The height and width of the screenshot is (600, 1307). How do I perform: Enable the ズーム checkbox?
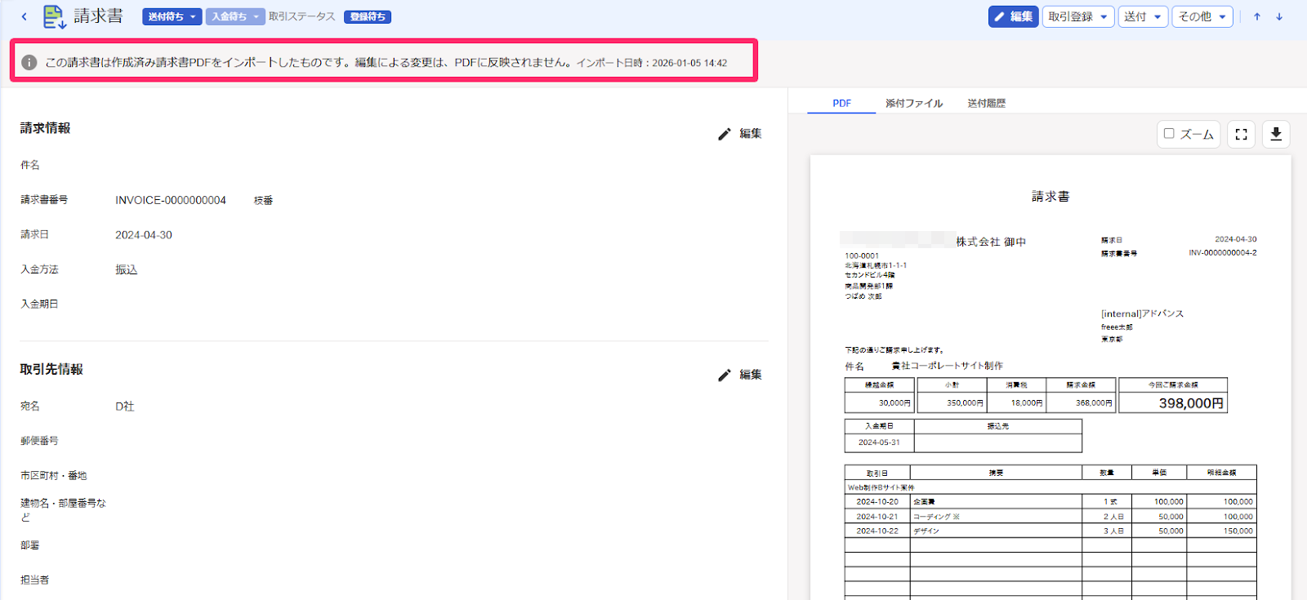point(1169,134)
